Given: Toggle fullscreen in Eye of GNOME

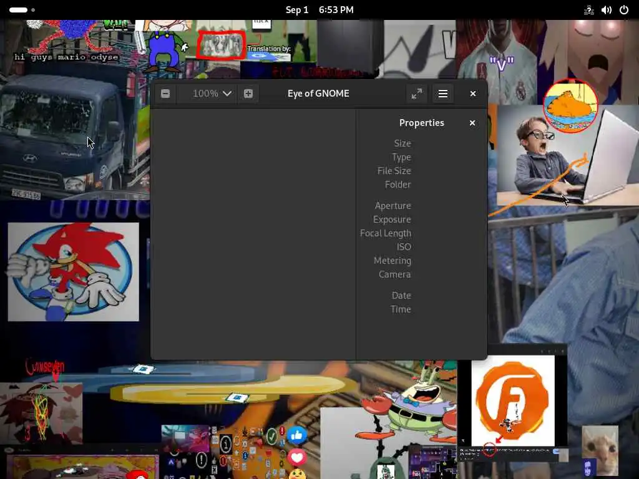Looking at the screenshot, I should coord(416,94).
